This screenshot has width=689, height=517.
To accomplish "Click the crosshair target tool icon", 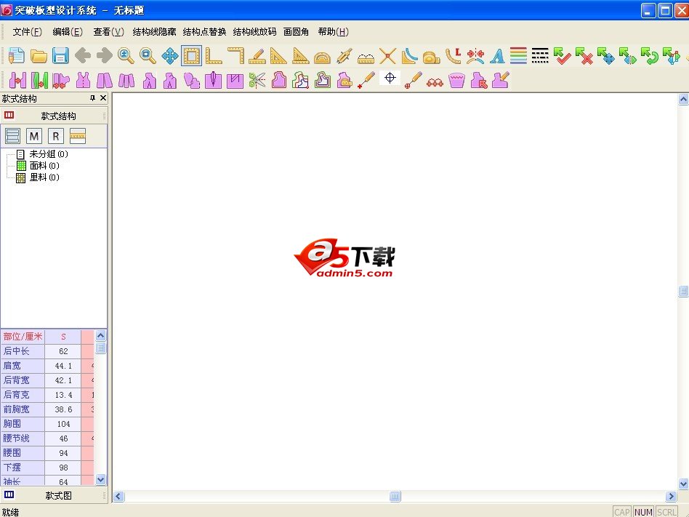I will (x=390, y=79).
